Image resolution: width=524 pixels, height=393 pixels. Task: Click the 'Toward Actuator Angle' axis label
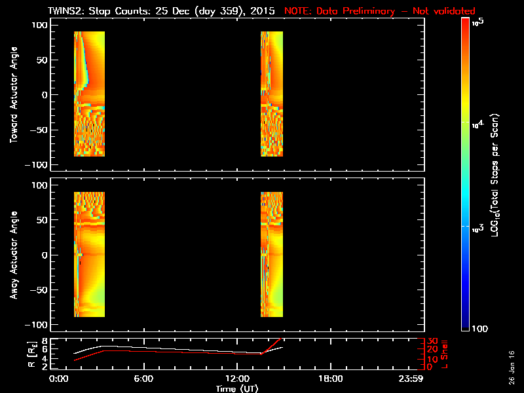pos(14,95)
